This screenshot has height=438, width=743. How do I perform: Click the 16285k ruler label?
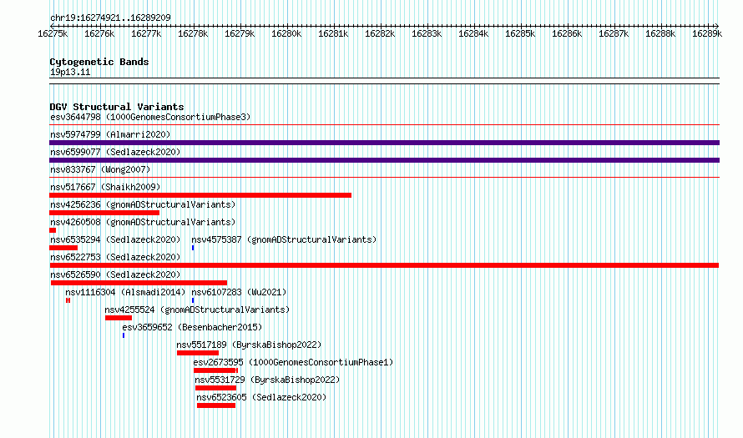click(520, 33)
